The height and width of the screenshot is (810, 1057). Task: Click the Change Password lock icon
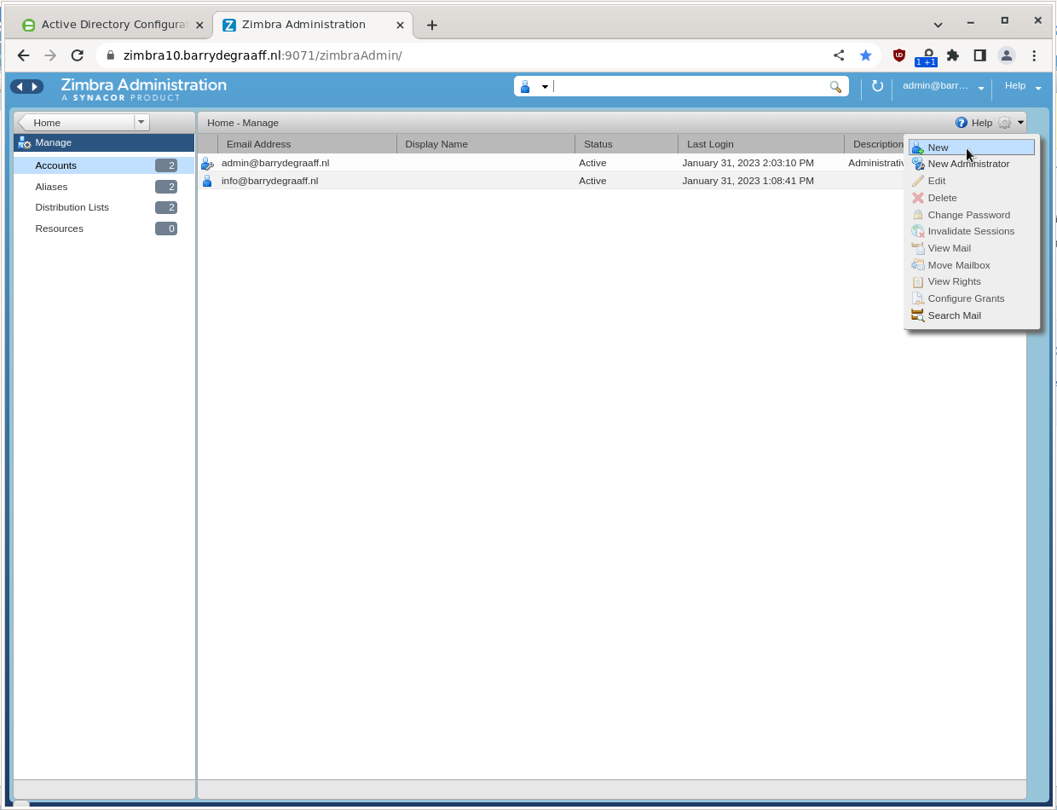click(x=917, y=215)
